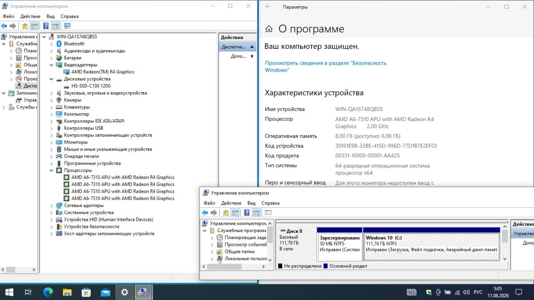Viewport: 534px width, 300px height.
Task: Click last settings icon in Disk Management toolbar
Action: tap(268, 213)
